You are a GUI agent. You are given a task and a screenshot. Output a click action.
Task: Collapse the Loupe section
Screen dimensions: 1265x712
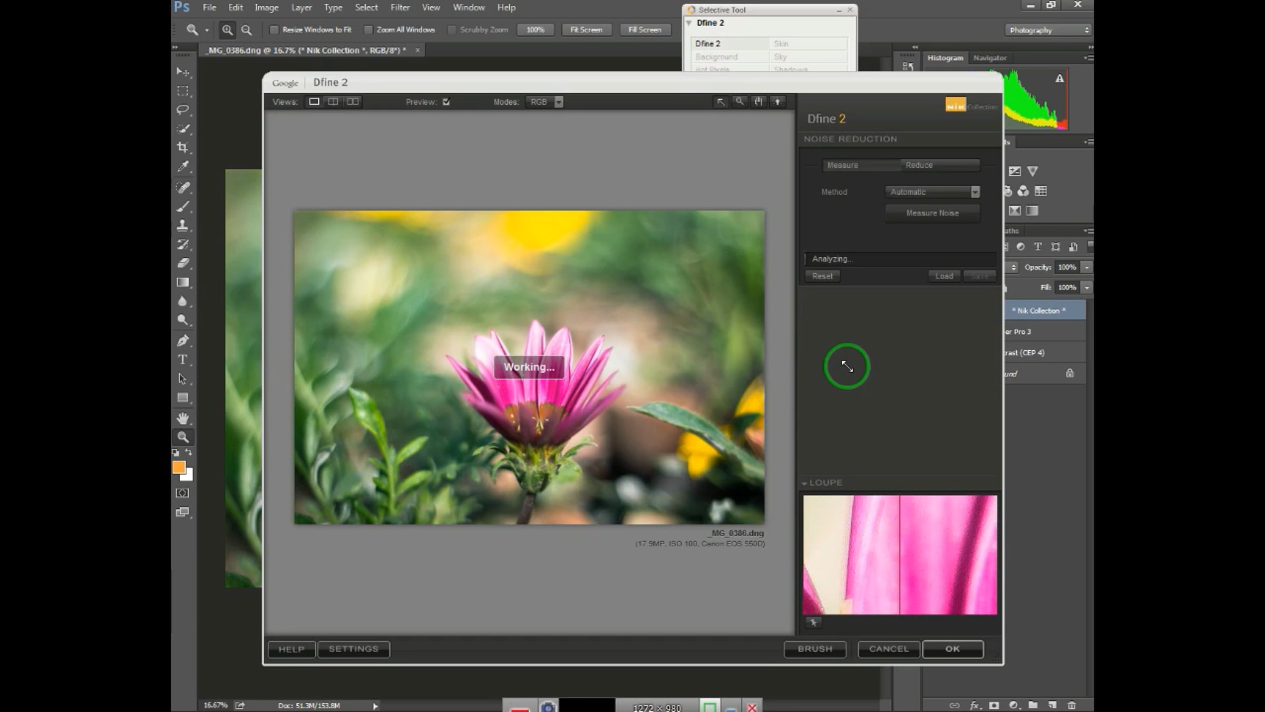[x=804, y=483]
